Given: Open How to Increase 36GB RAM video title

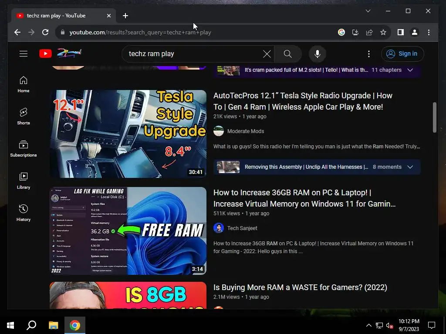Looking at the screenshot, I should (x=304, y=198).
